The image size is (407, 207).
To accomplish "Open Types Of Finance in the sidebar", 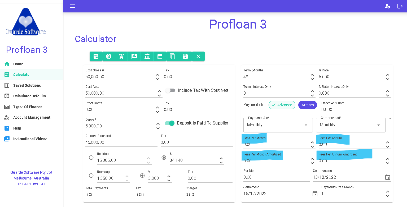I will tap(32, 107).
